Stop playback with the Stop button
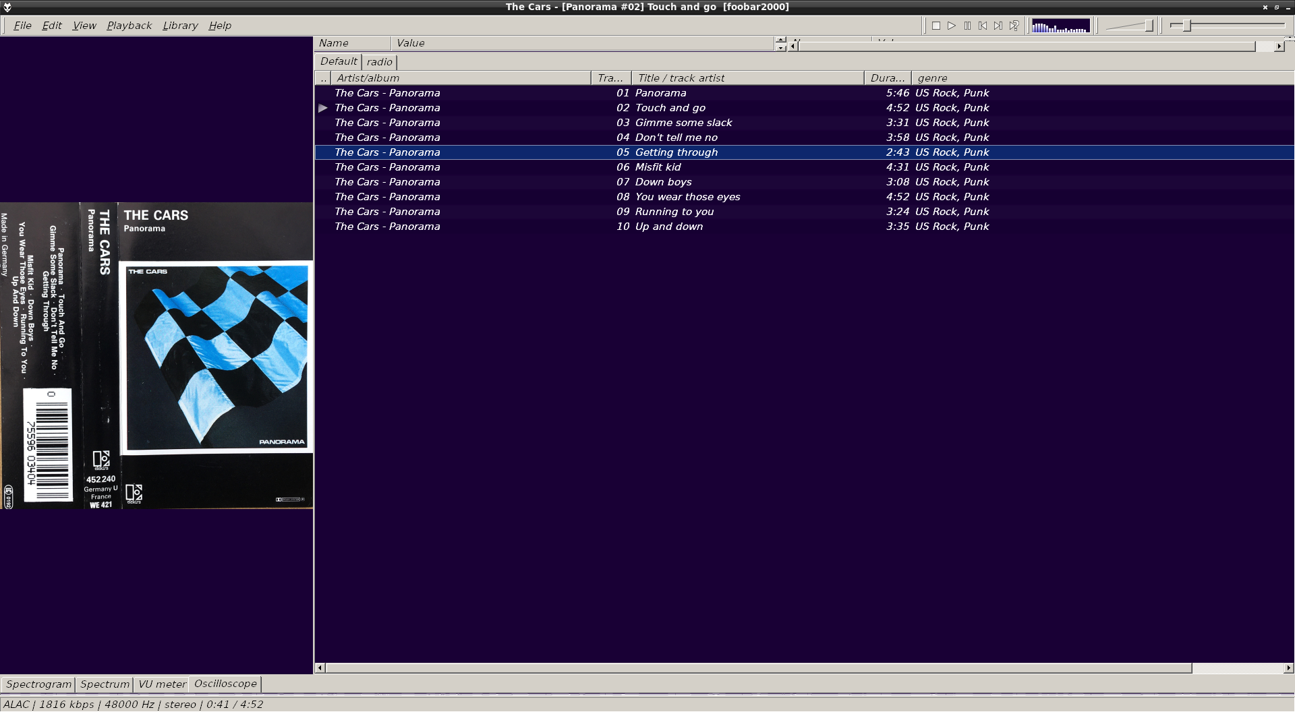The height and width of the screenshot is (712, 1295). pyautogui.click(x=936, y=26)
